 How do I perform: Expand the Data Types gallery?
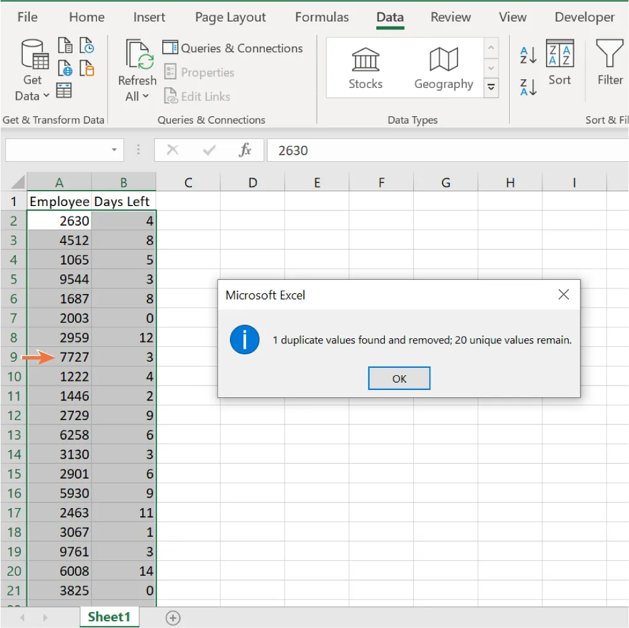[491, 88]
